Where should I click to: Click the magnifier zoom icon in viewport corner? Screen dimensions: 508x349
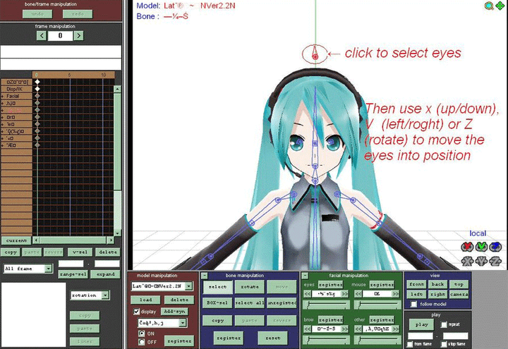tap(489, 6)
